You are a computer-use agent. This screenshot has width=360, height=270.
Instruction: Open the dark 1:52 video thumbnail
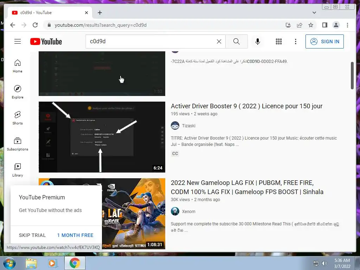[102, 73]
